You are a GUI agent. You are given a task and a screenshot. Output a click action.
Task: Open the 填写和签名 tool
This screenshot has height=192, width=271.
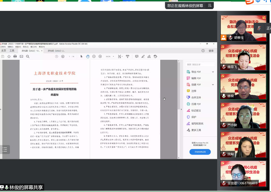pos(197,124)
